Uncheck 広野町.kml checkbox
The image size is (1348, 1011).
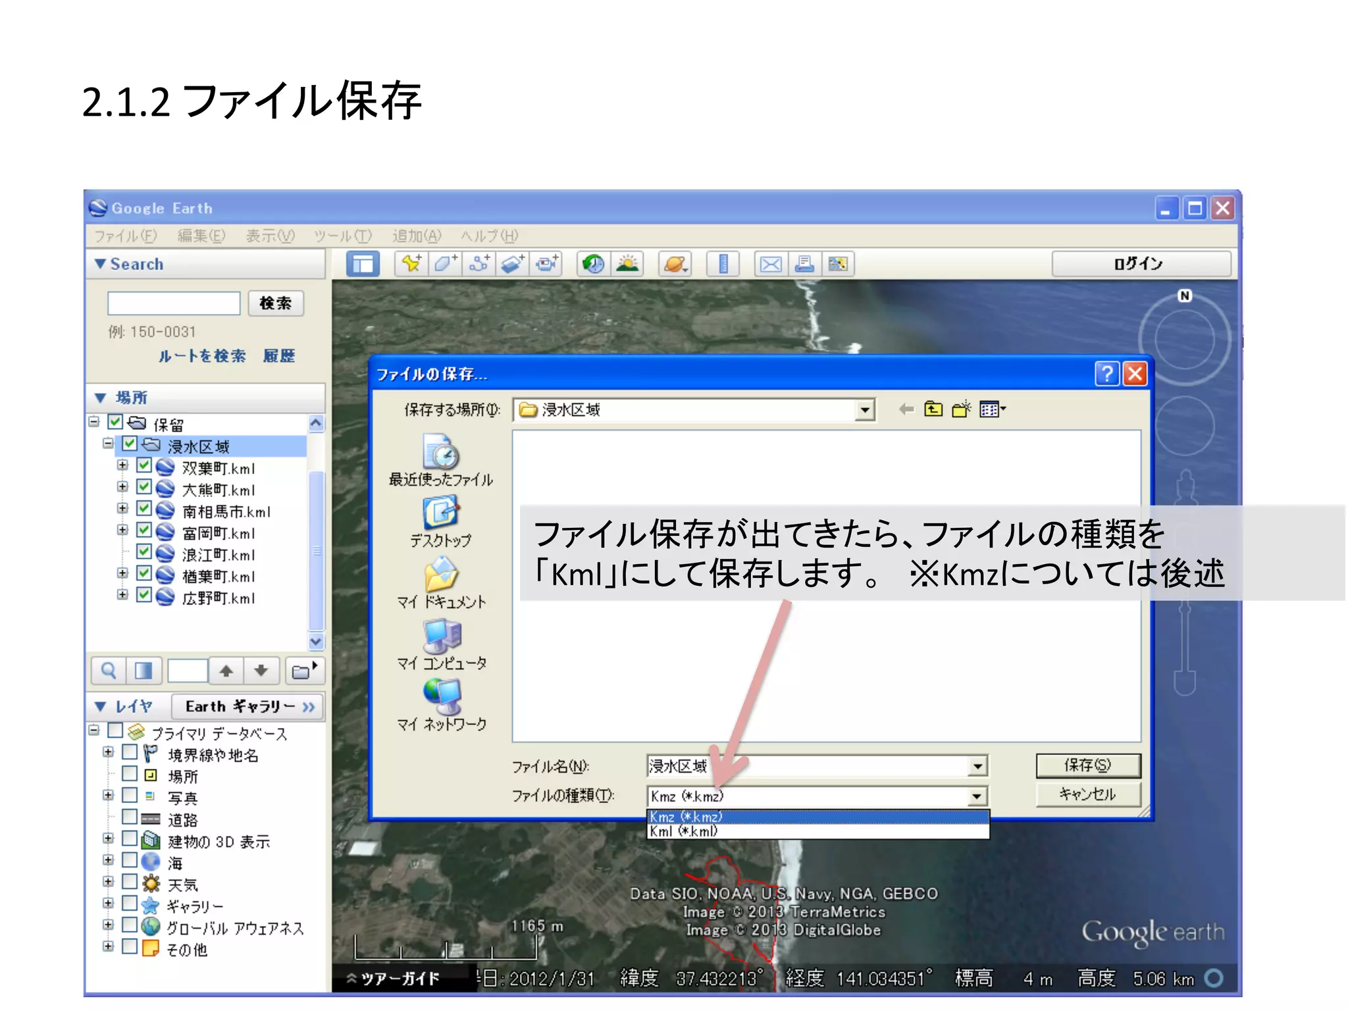(x=144, y=596)
